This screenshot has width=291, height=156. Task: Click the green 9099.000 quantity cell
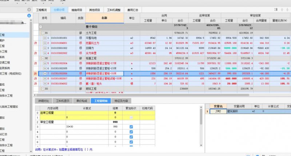229,48
